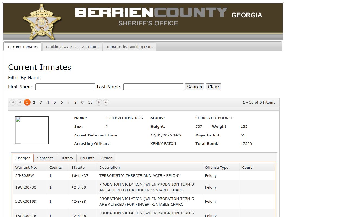Go to page 4 of inmates

pyautogui.click(x=48, y=102)
